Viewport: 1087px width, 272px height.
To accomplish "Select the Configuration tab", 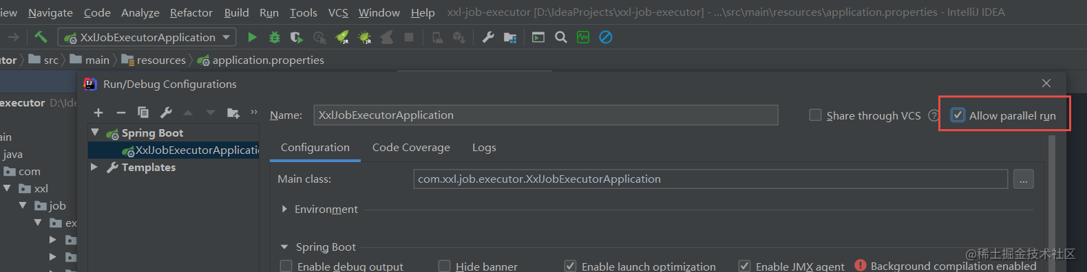I will point(315,148).
